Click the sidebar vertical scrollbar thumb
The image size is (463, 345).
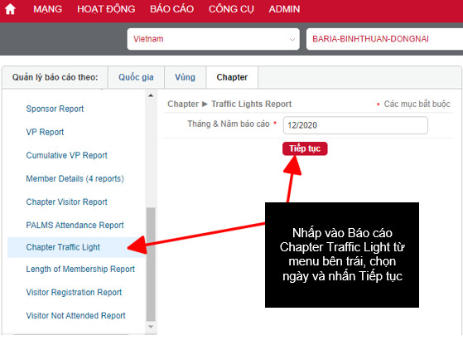coord(151,265)
